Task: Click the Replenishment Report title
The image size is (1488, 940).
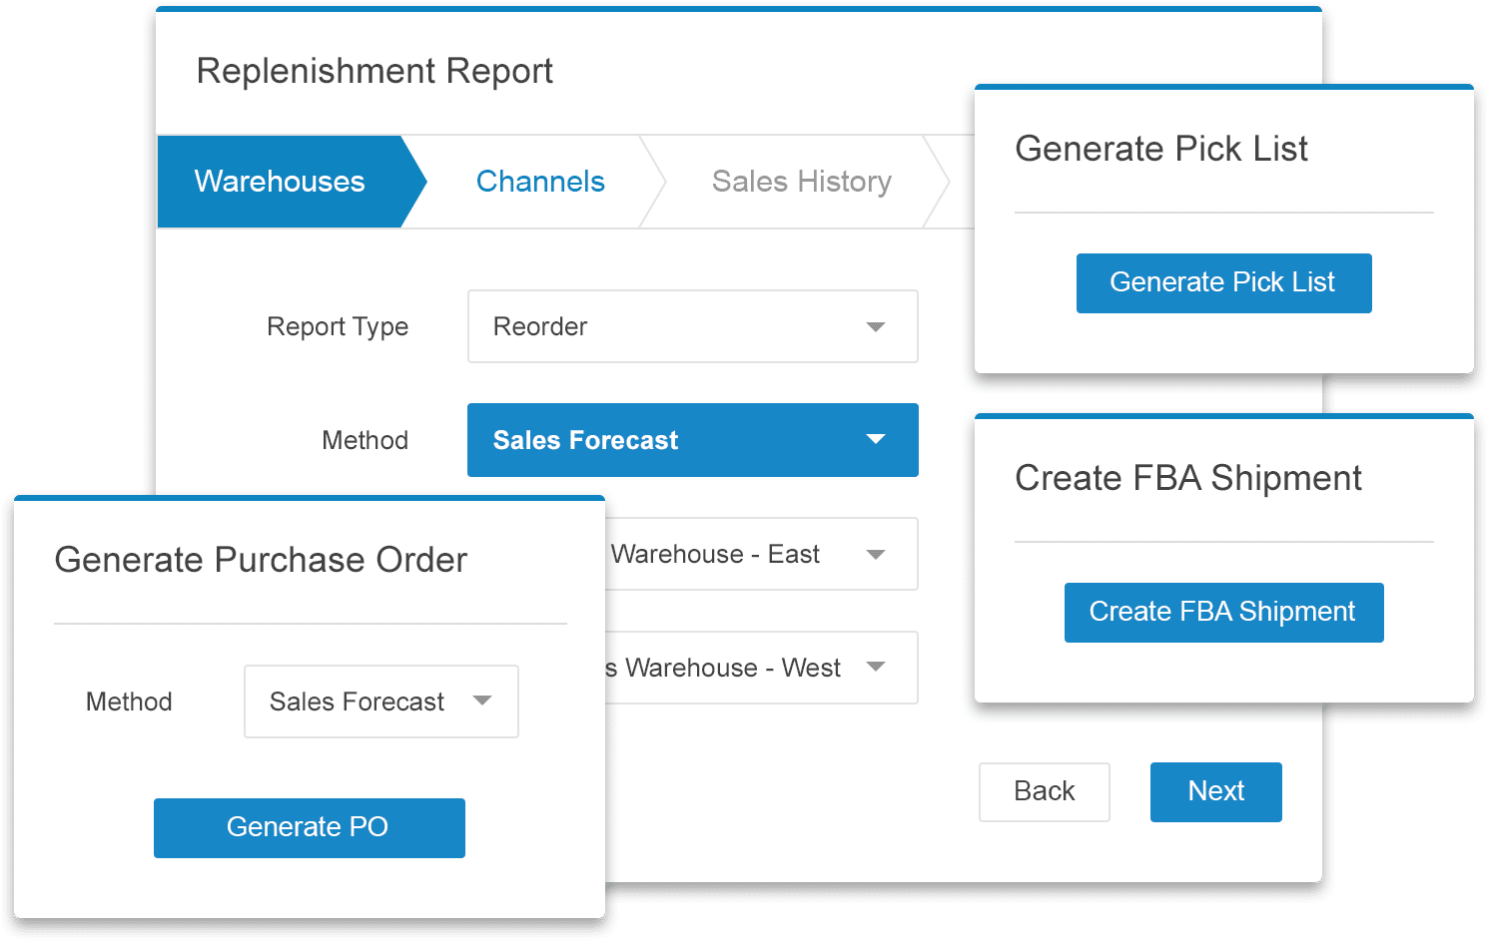Action: tap(374, 72)
